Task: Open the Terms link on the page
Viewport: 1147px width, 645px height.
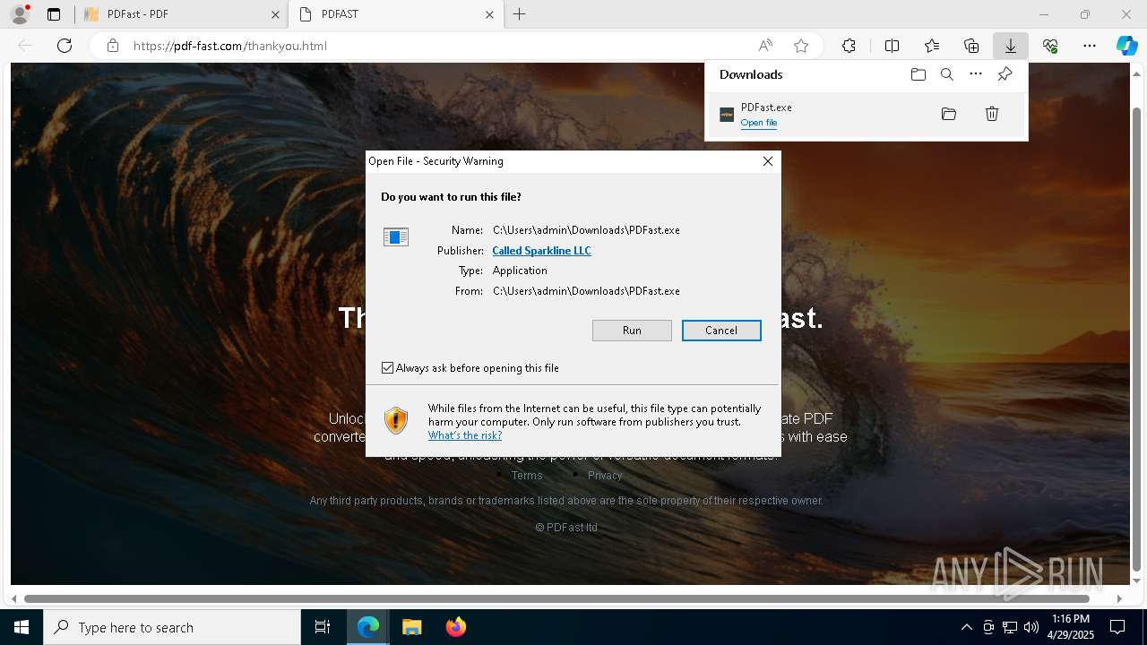Action: (527, 476)
